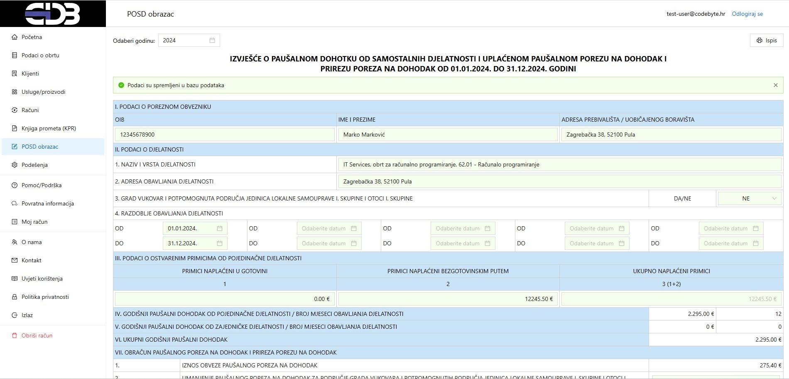Click calendar icon in year picker 2024
The height and width of the screenshot is (379, 789).
coord(212,40)
